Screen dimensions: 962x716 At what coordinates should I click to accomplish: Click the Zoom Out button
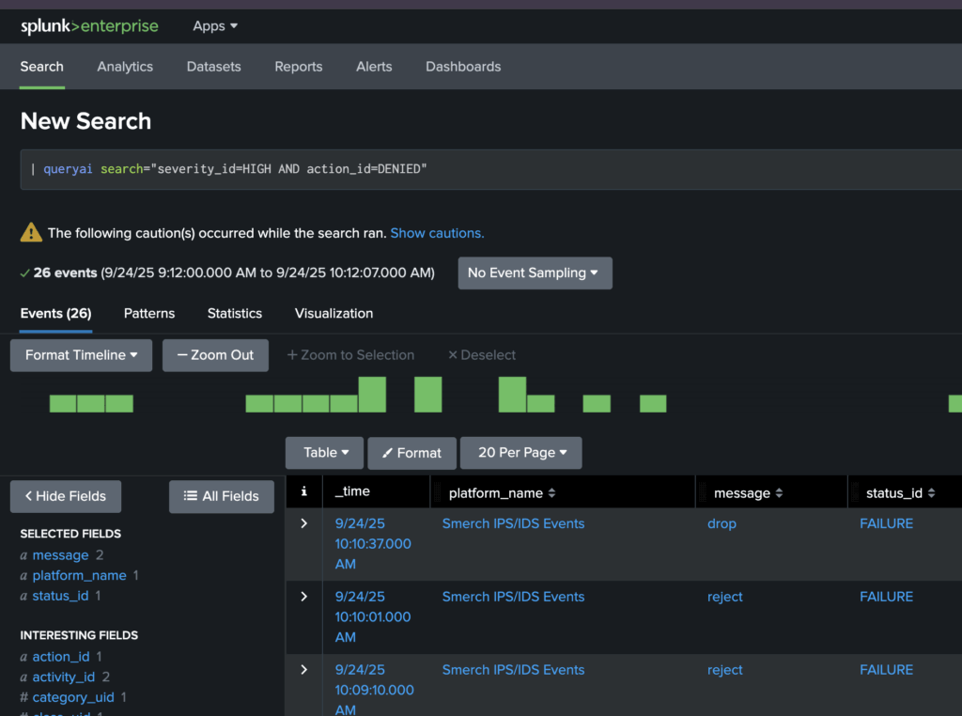pyautogui.click(x=215, y=355)
